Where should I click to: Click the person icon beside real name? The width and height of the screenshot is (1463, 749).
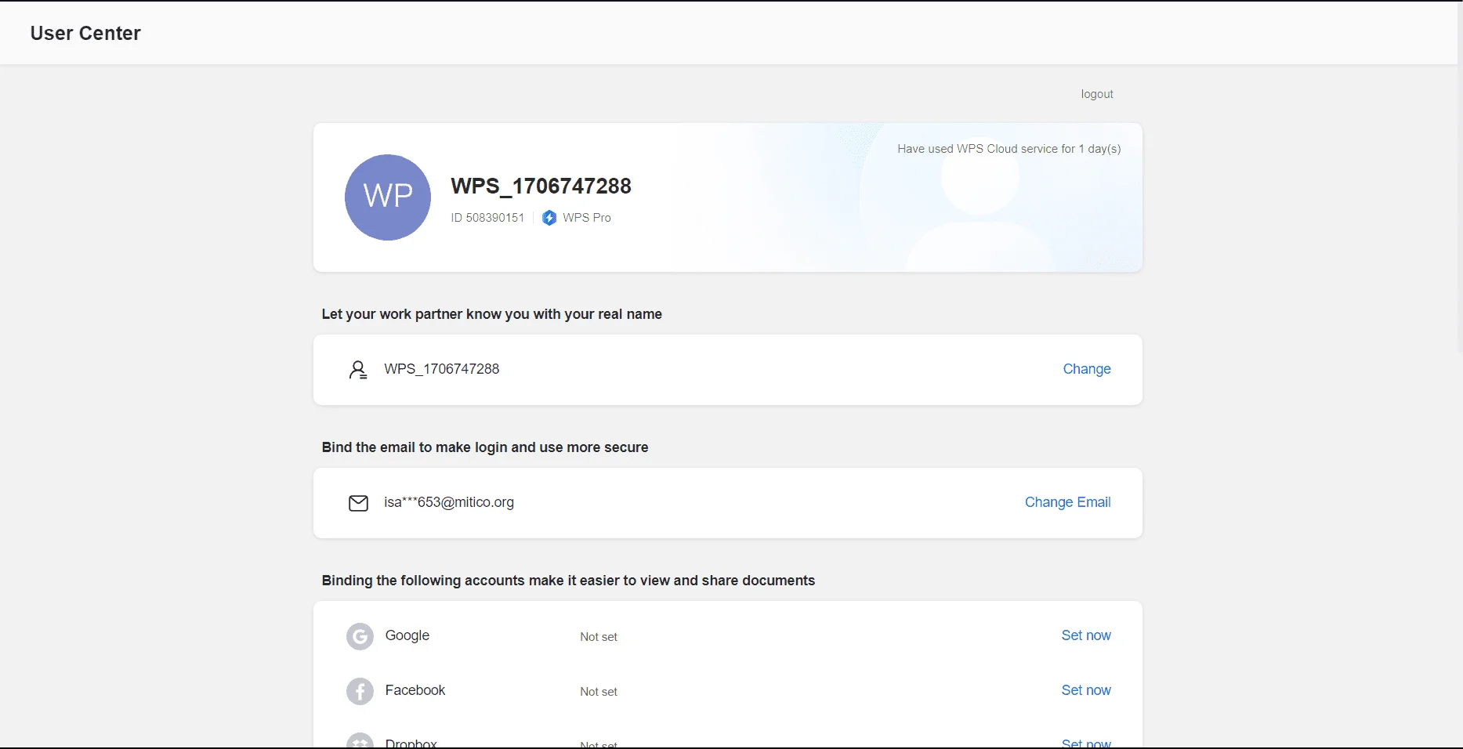point(358,370)
